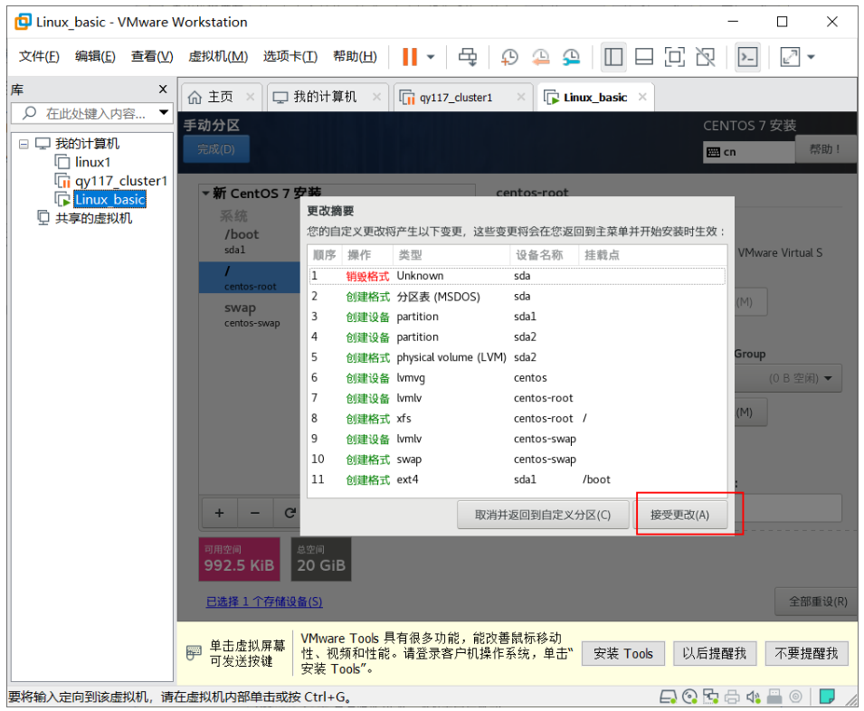
Task: Click the unity mode toolbar icon
Action: coord(706,56)
